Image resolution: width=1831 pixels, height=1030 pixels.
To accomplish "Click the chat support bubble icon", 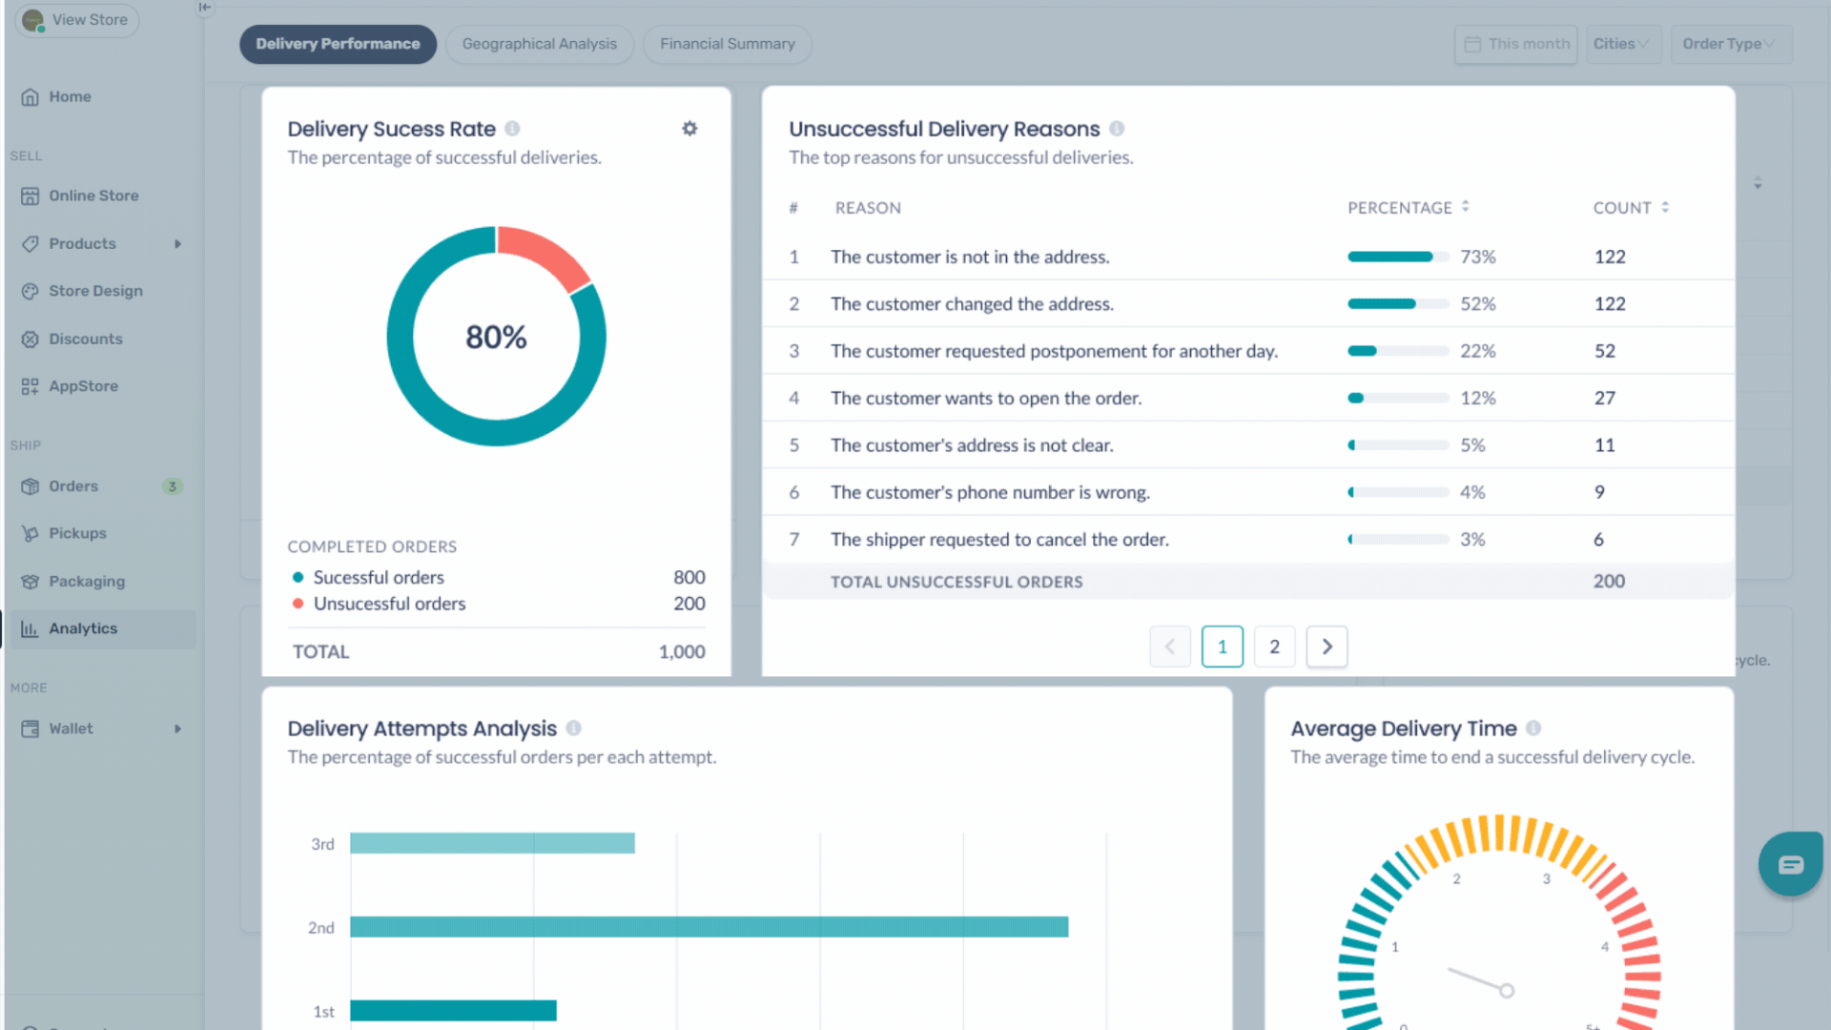I will click(1790, 864).
